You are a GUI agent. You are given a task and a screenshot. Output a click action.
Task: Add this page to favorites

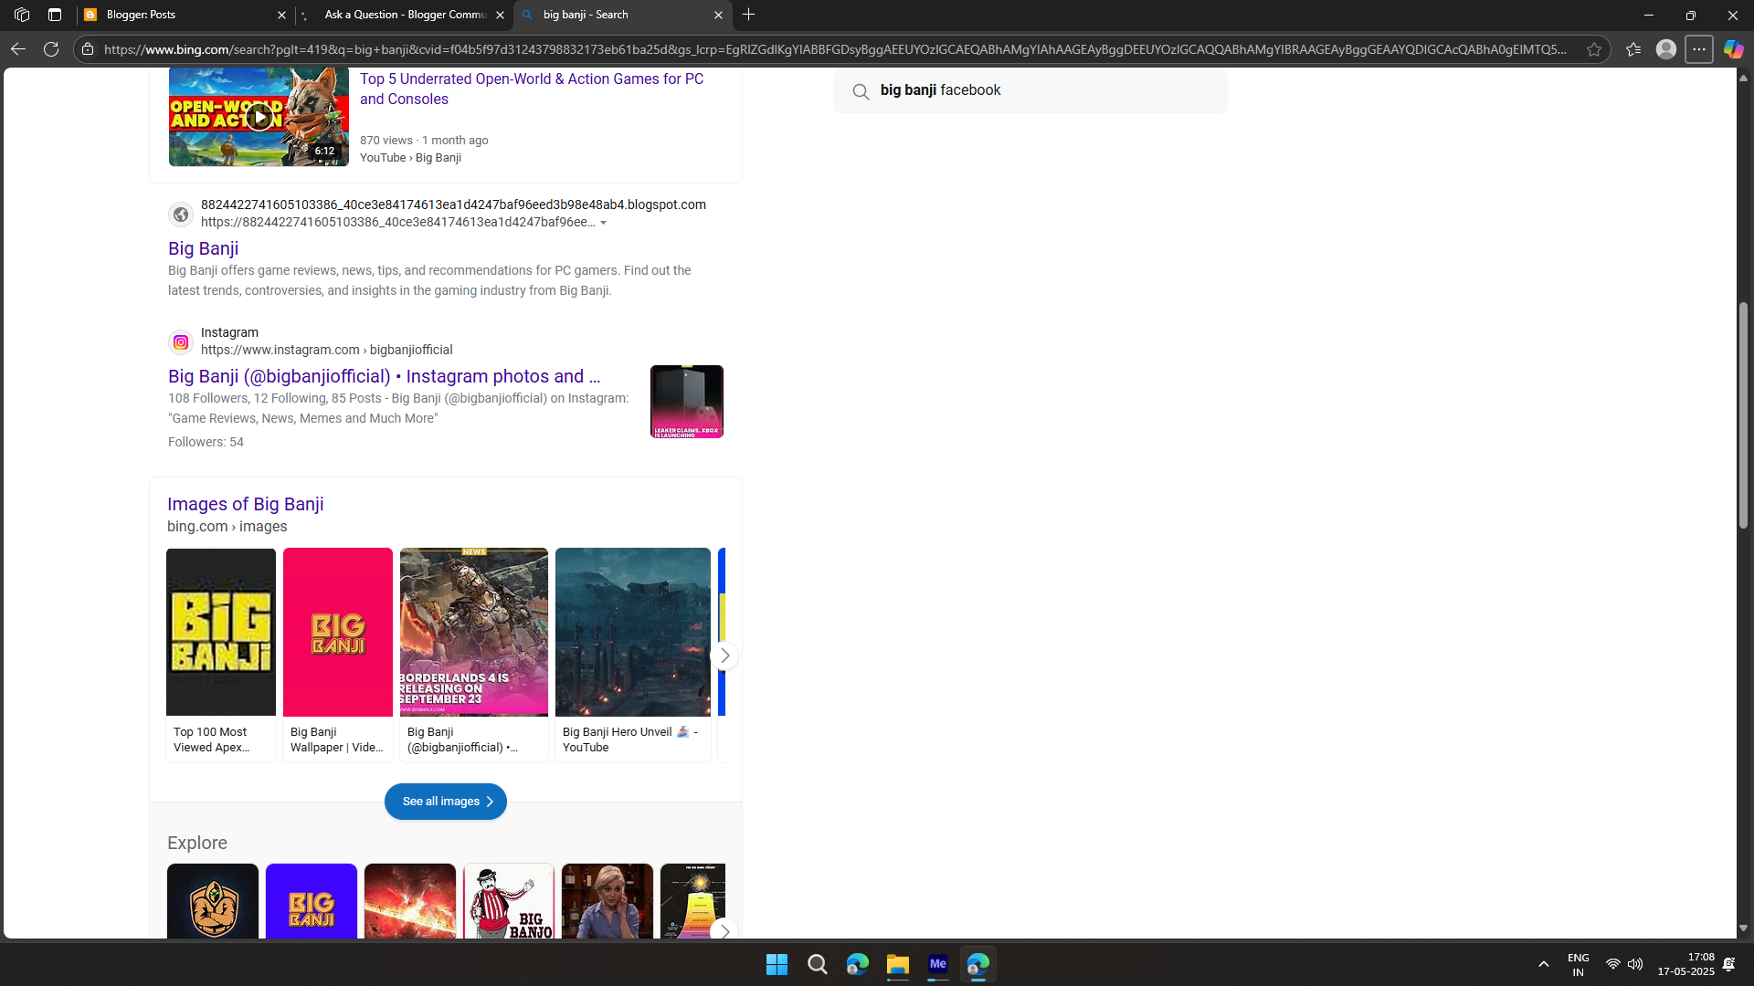coord(1594,49)
